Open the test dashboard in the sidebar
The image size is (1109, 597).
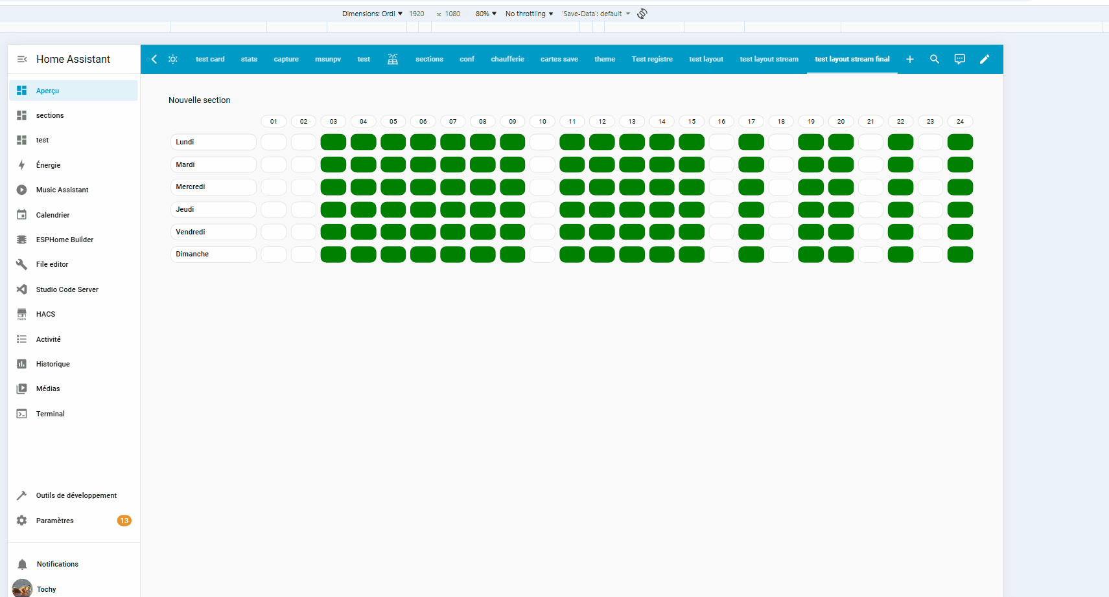tap(74, 140)
